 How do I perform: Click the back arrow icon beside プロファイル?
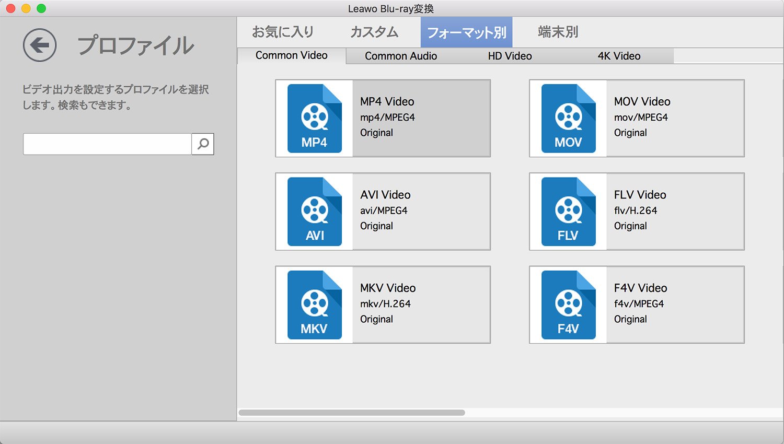tap(40, 45)
